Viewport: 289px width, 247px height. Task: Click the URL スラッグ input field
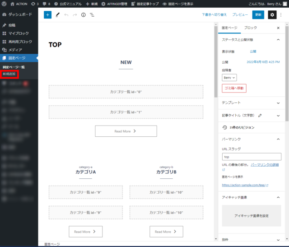[251, 157]
